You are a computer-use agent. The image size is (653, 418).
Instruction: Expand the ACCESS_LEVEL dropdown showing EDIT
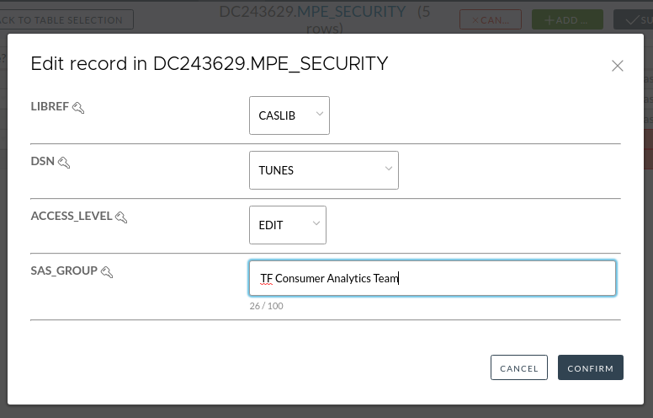point(287,225)
